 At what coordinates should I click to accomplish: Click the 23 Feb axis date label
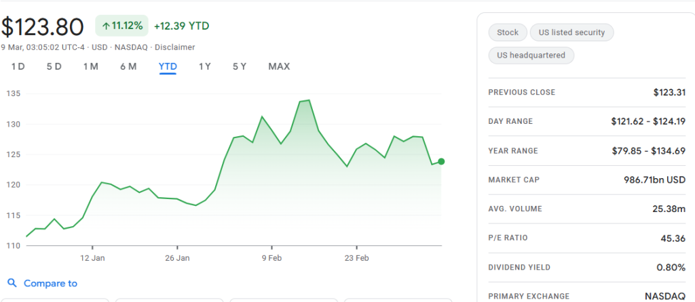pos(357,258)
